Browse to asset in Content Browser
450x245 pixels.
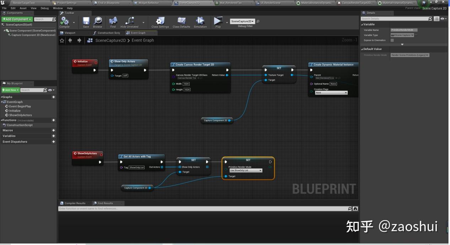tap(98, 22)
